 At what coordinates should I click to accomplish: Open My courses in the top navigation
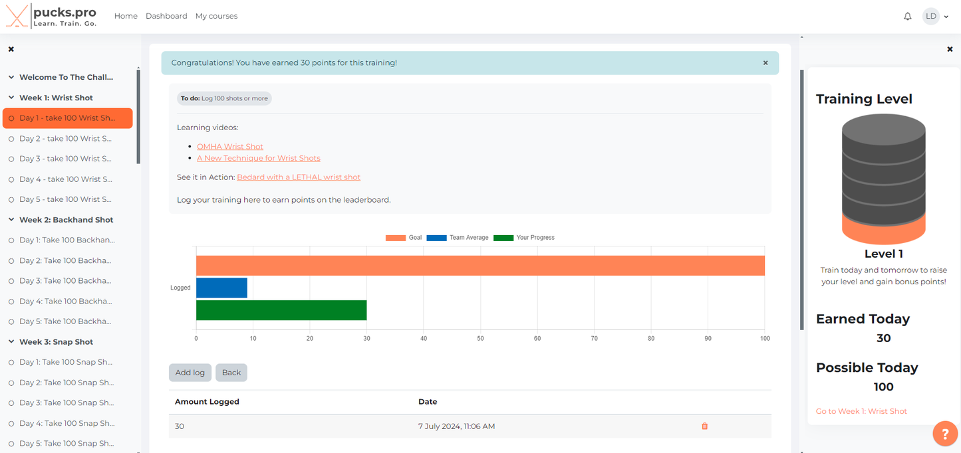[x=216, y=16]
